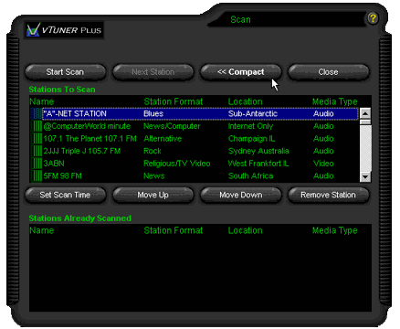Screen dimensions: 400x329
Task: Open the Set Scan Time button
Action: (x=66, y=195)
